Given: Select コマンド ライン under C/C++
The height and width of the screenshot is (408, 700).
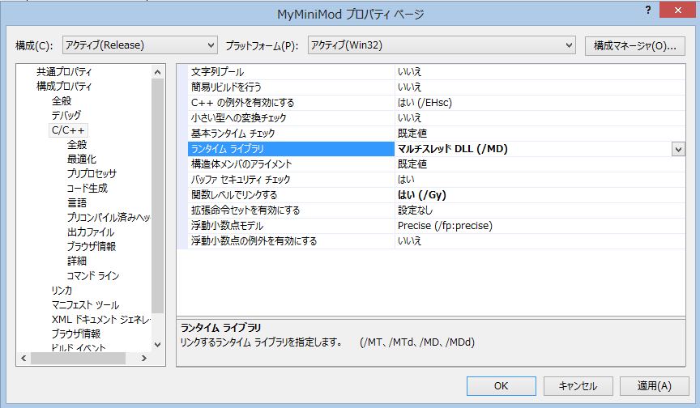Looking at the screenshot, I should [x=93, y=276].
